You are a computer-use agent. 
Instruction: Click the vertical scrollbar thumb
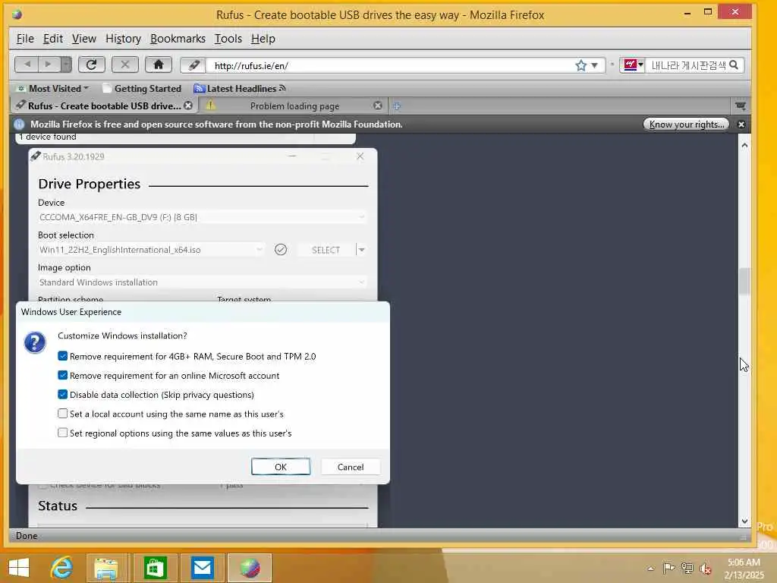coord(744,281)
